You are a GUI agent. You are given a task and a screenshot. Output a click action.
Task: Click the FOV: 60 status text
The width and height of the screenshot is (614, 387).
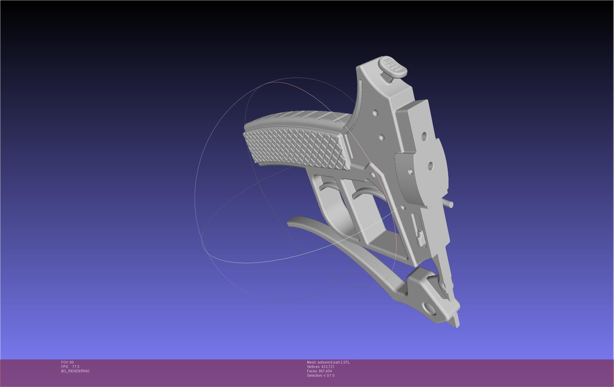click(x=67, y=362)
